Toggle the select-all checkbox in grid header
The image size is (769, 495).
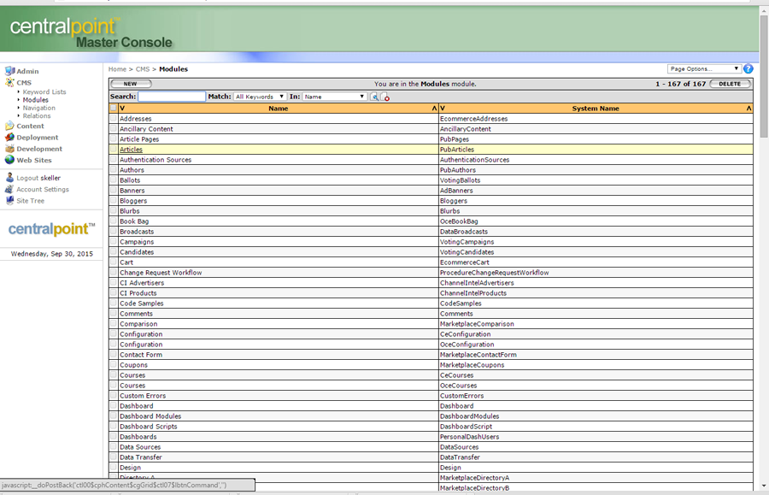[x=114, y=109]
